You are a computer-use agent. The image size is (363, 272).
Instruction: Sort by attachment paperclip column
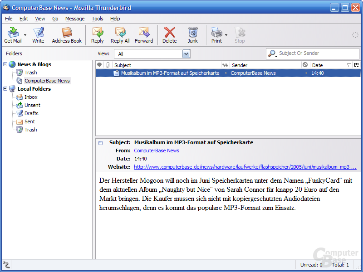108,65
